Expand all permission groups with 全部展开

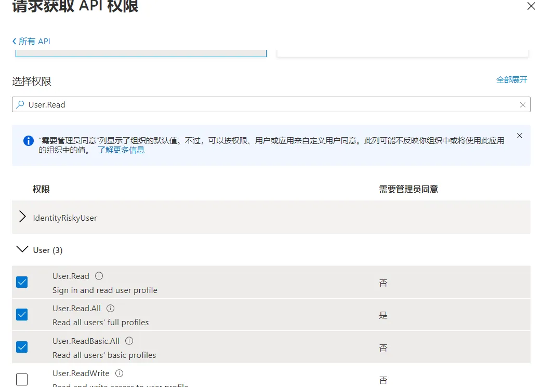[511, 80]
